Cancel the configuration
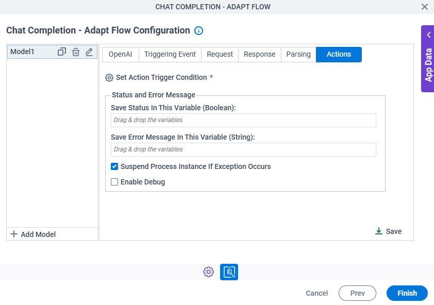Screen dimensions: 434x305 (316, 293)
